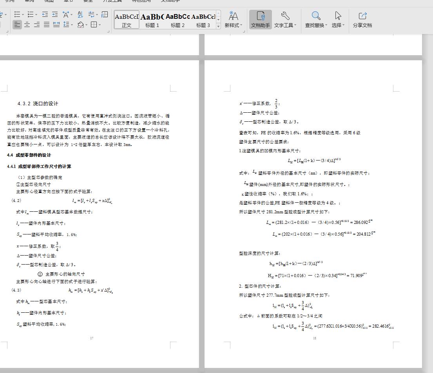Open the 查找替换 dropdown arrow
This screenshot has height=373, width=433.
pos(326,25)
